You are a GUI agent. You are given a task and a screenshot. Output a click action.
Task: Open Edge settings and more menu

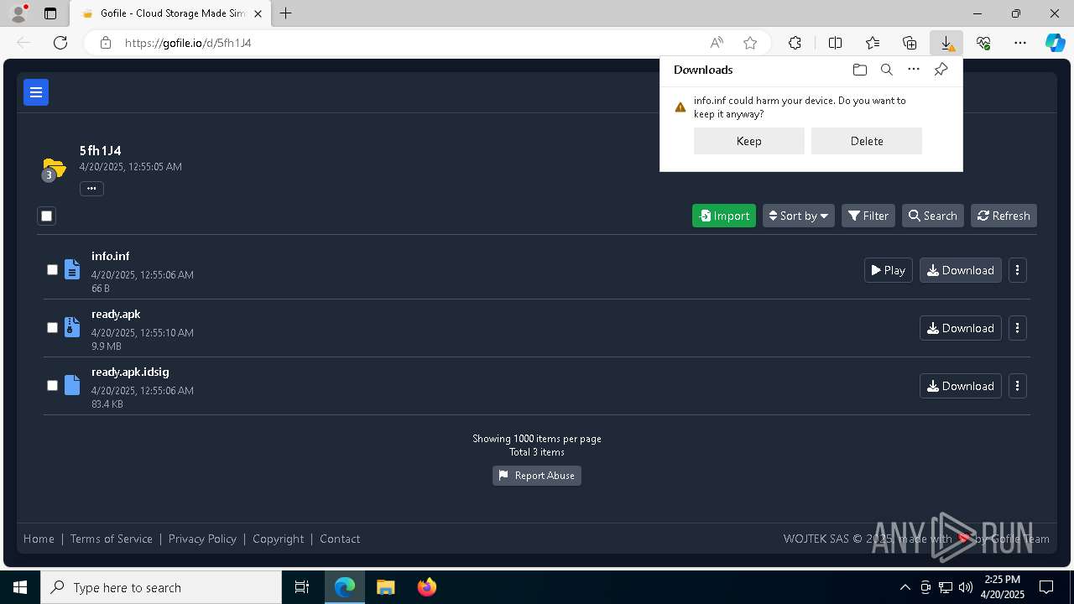1020,43
